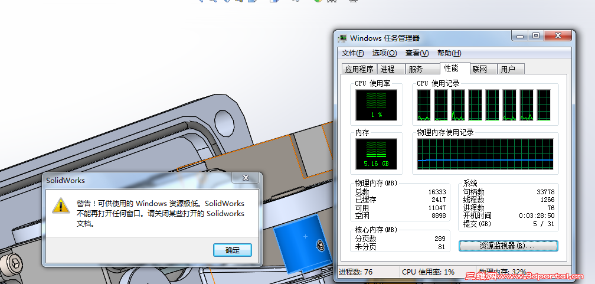
Task: Click the 提交(GB) value 5 / 31
Action: (x=544, y=224)
